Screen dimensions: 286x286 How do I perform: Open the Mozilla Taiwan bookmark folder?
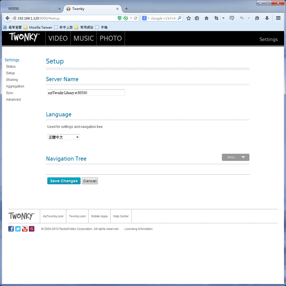coord(38,27)
